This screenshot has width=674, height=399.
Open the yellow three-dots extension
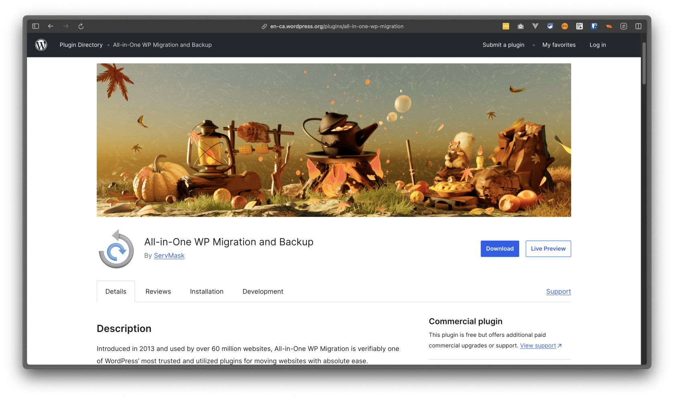pyautogui.click(x=505, y=26)
